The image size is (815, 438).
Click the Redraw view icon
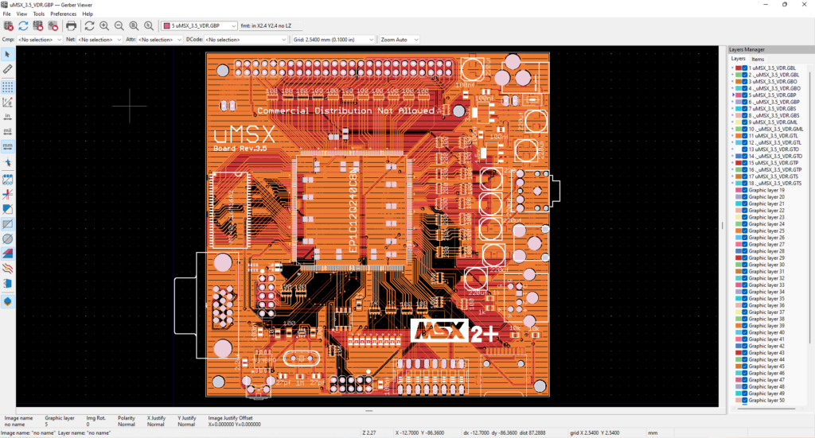tap(89, 26)
